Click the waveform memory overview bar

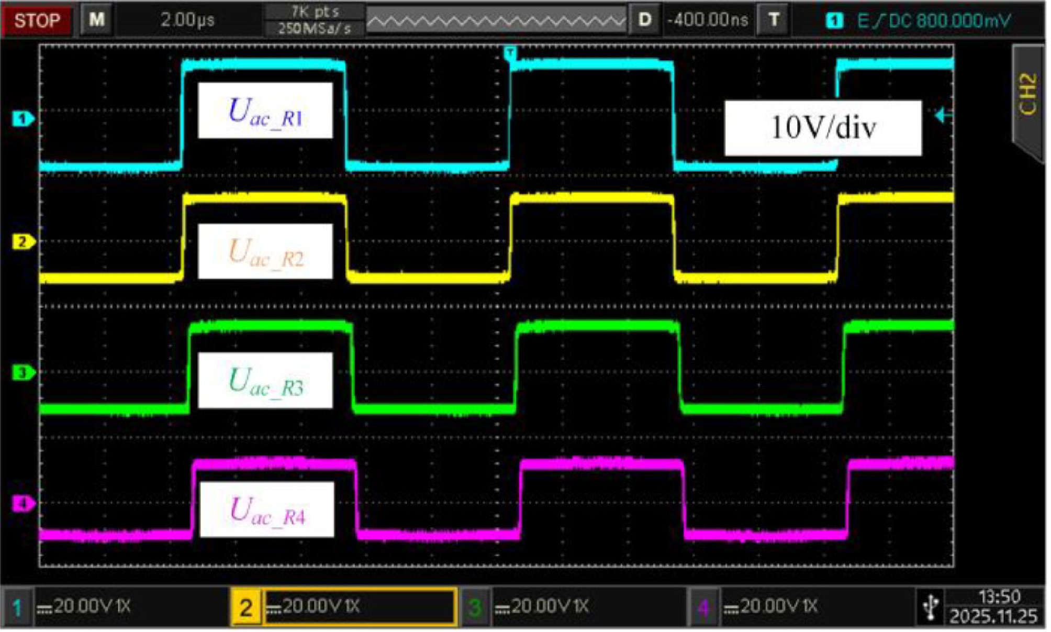tap(496, 20)
